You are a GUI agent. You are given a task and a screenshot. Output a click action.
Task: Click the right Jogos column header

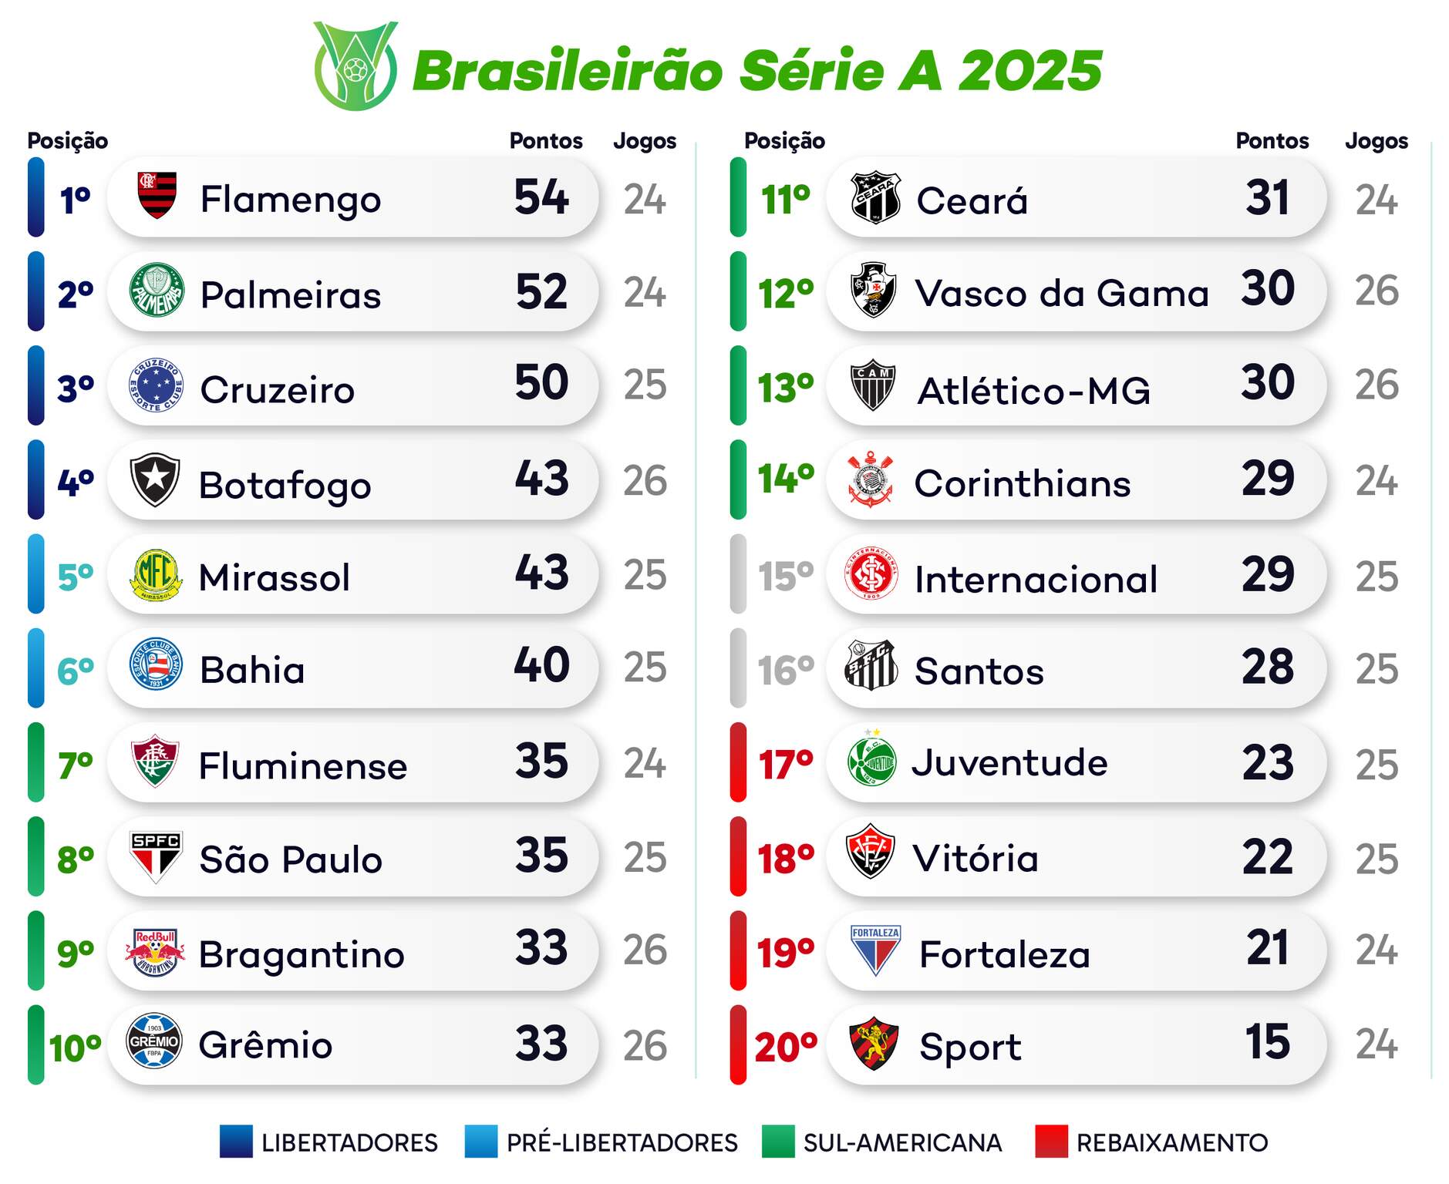(1376, 141)
